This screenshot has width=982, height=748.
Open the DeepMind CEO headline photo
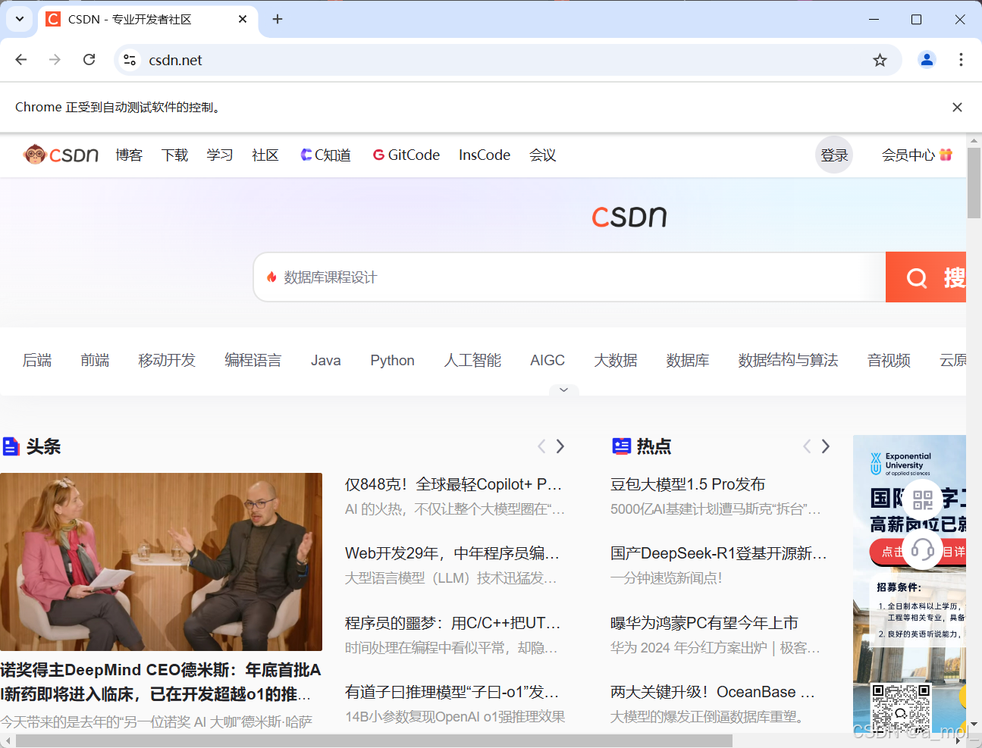click(x=161, y=562)
